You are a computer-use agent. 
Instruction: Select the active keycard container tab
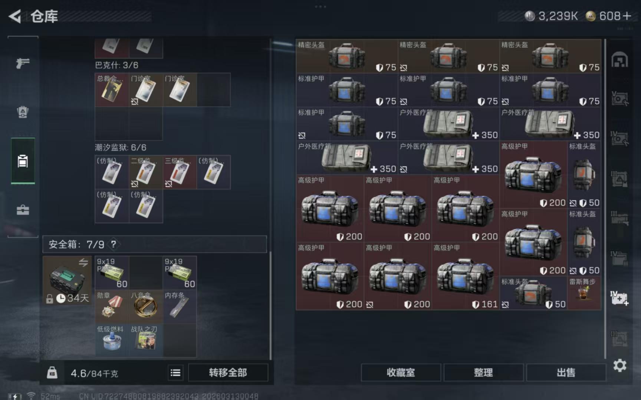click(x=23, y=161)
